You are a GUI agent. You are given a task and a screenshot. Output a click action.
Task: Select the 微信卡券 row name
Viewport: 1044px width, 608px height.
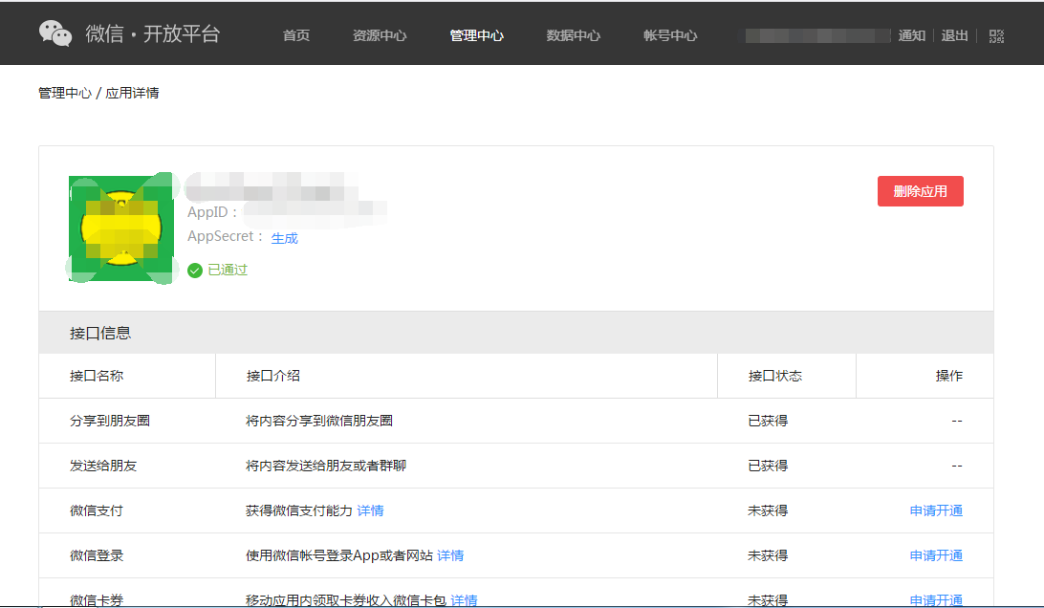[x=97, y=600]
